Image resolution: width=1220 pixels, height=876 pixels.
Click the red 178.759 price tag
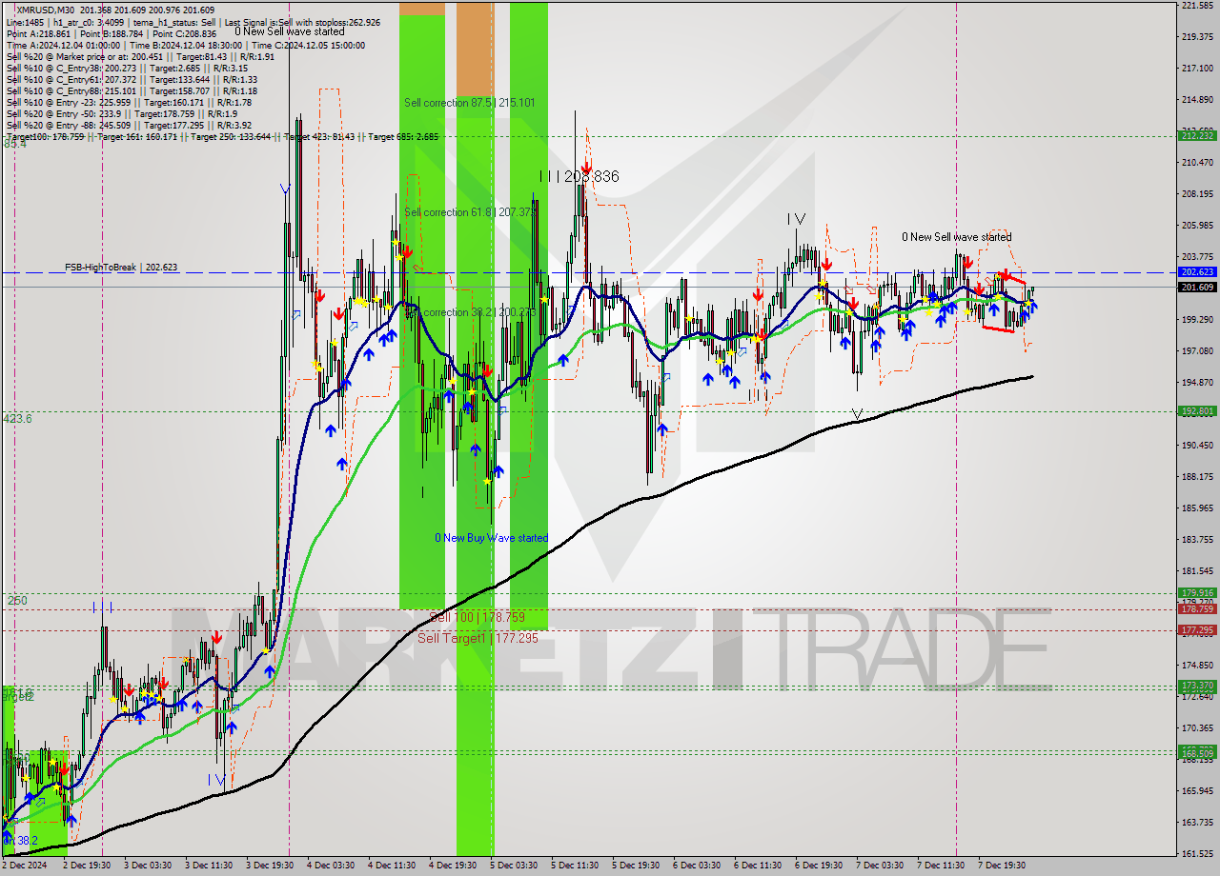[1197, 608]
